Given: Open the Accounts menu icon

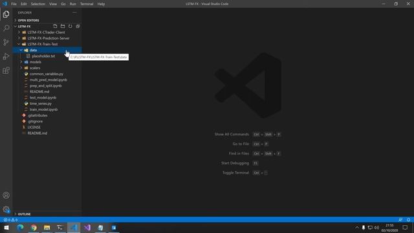Looking at the screenshot, I should point(6,195).
